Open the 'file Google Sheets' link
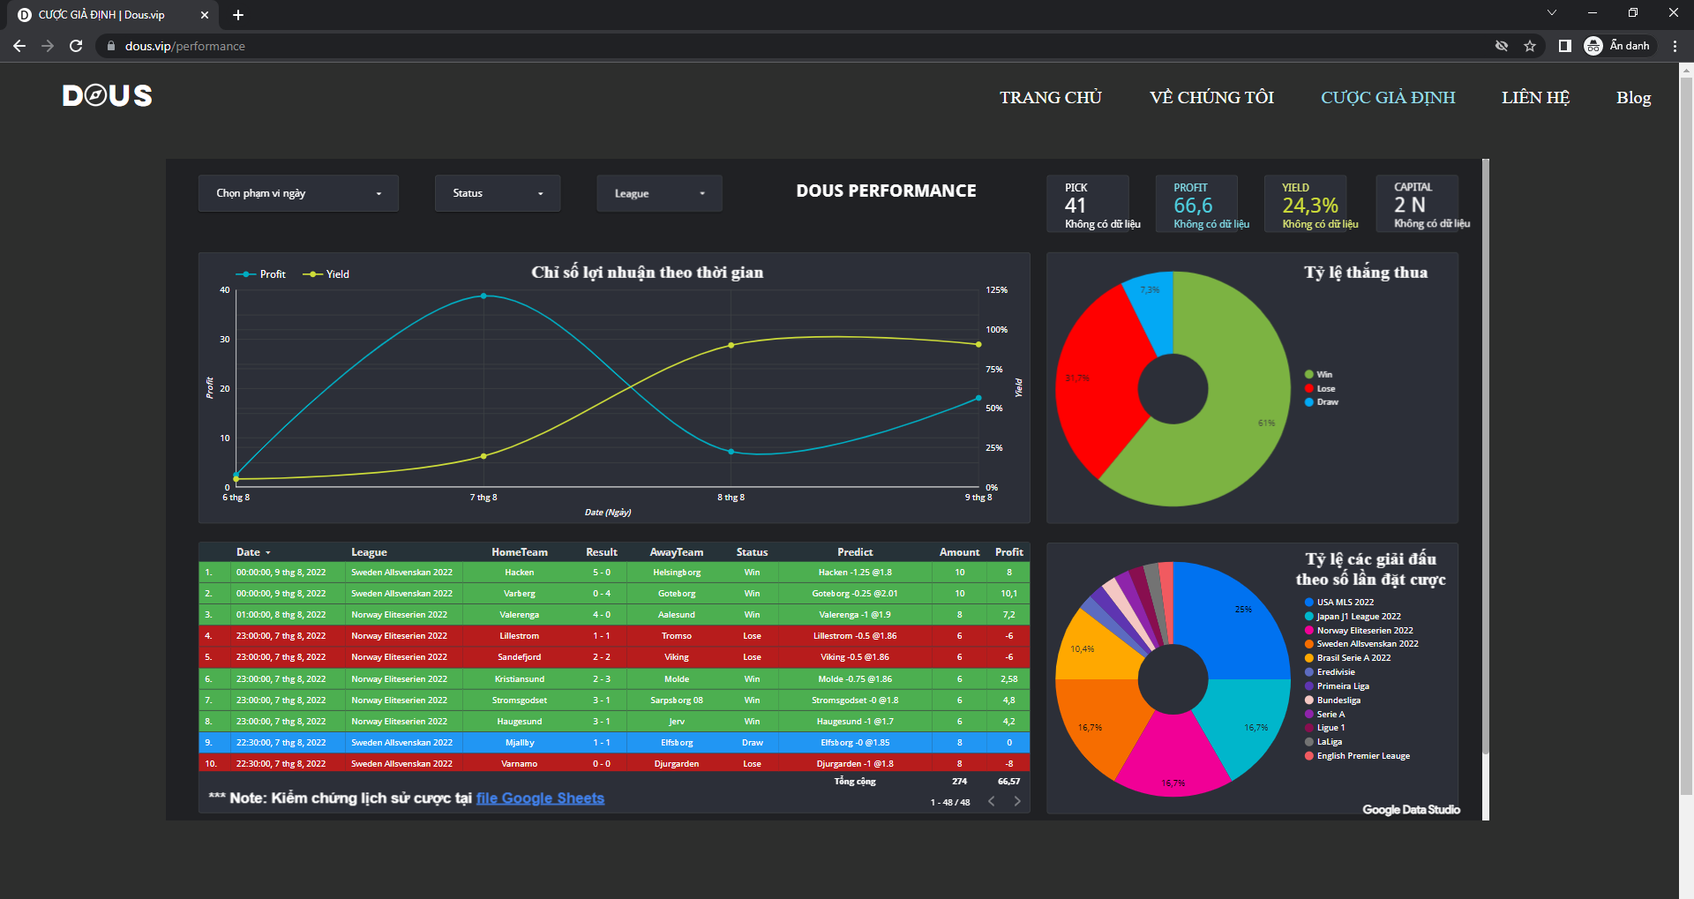 [x=540, y=798]
